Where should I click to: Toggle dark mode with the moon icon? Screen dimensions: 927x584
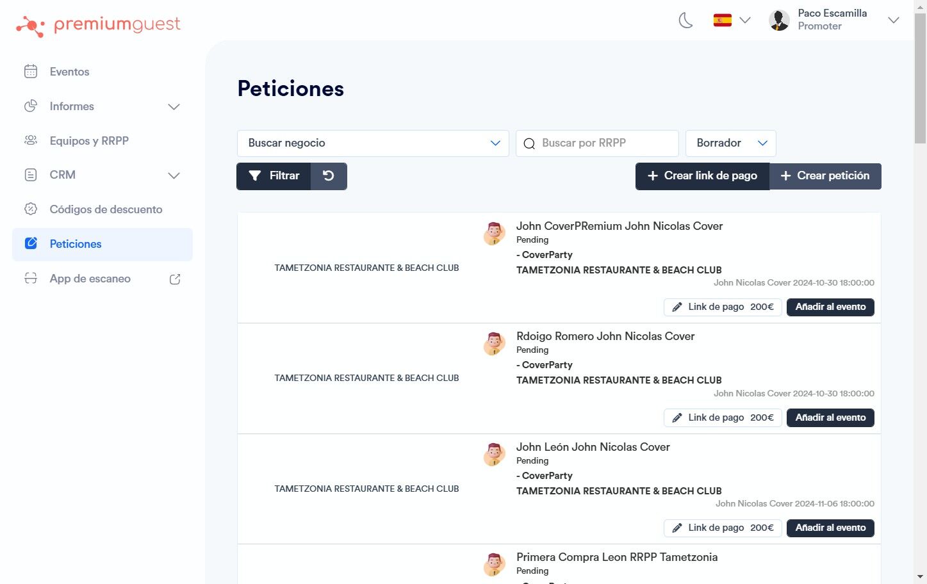685,20
